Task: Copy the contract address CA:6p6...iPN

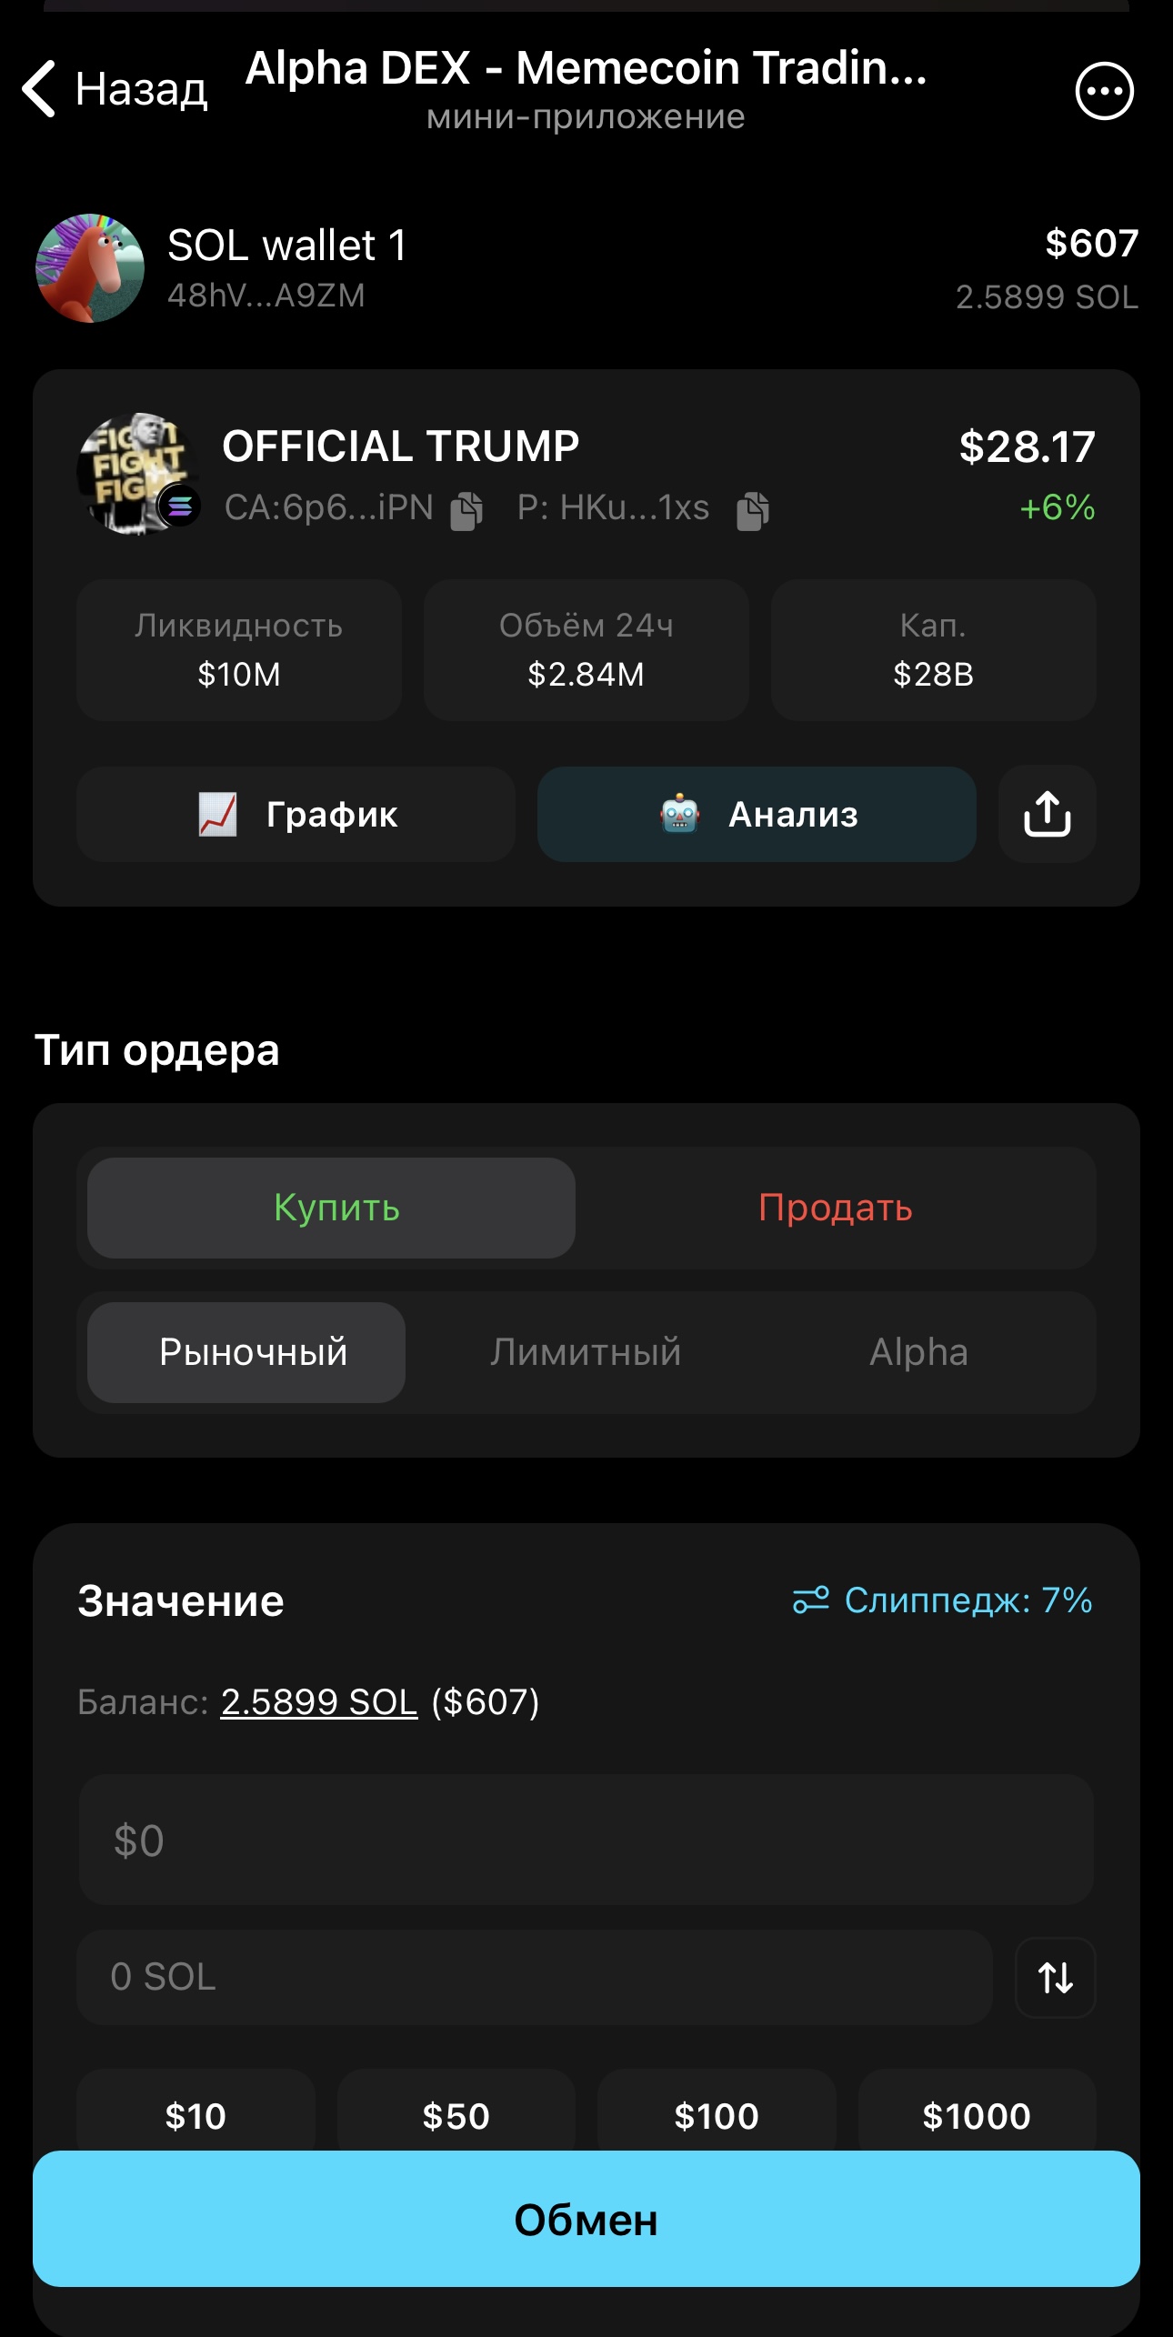Action: [466, 510]
